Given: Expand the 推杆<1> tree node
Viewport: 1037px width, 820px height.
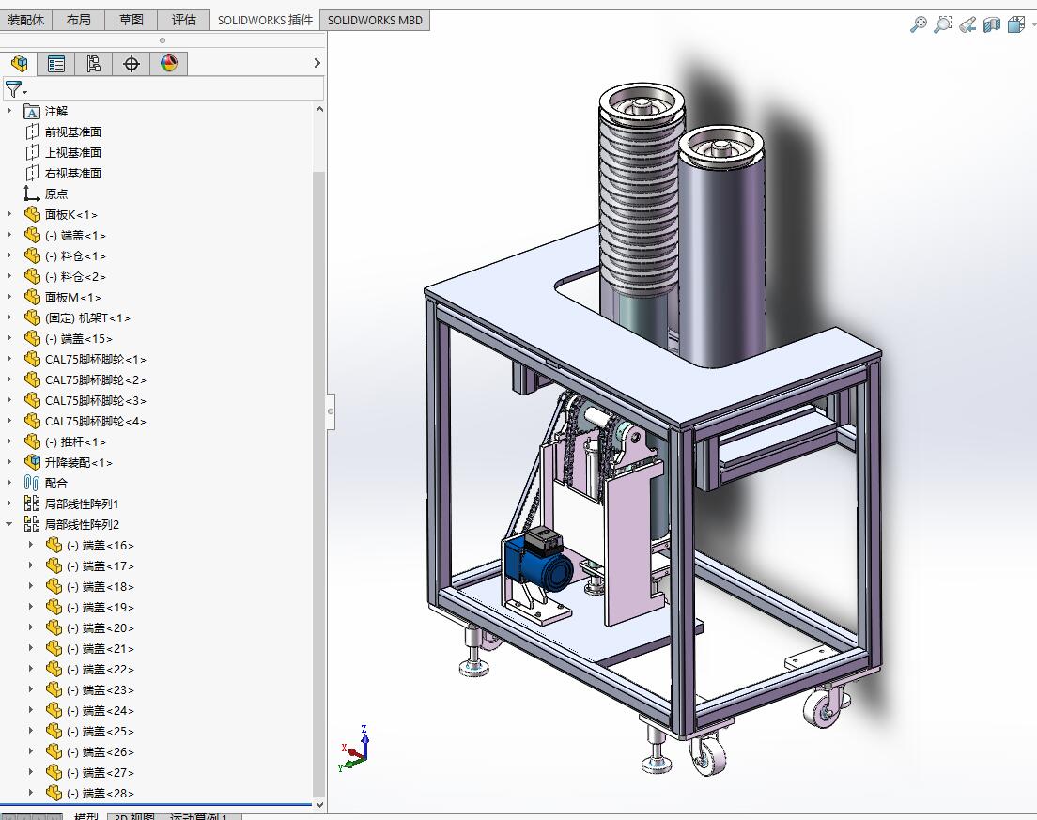Looking at the screenshot, I should coord(9,441).
